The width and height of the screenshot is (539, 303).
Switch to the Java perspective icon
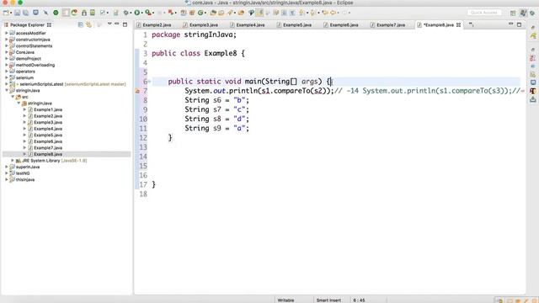523,13
